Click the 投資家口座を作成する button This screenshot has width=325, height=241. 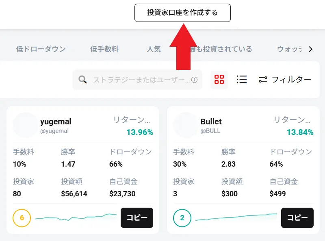pos(183,13)
